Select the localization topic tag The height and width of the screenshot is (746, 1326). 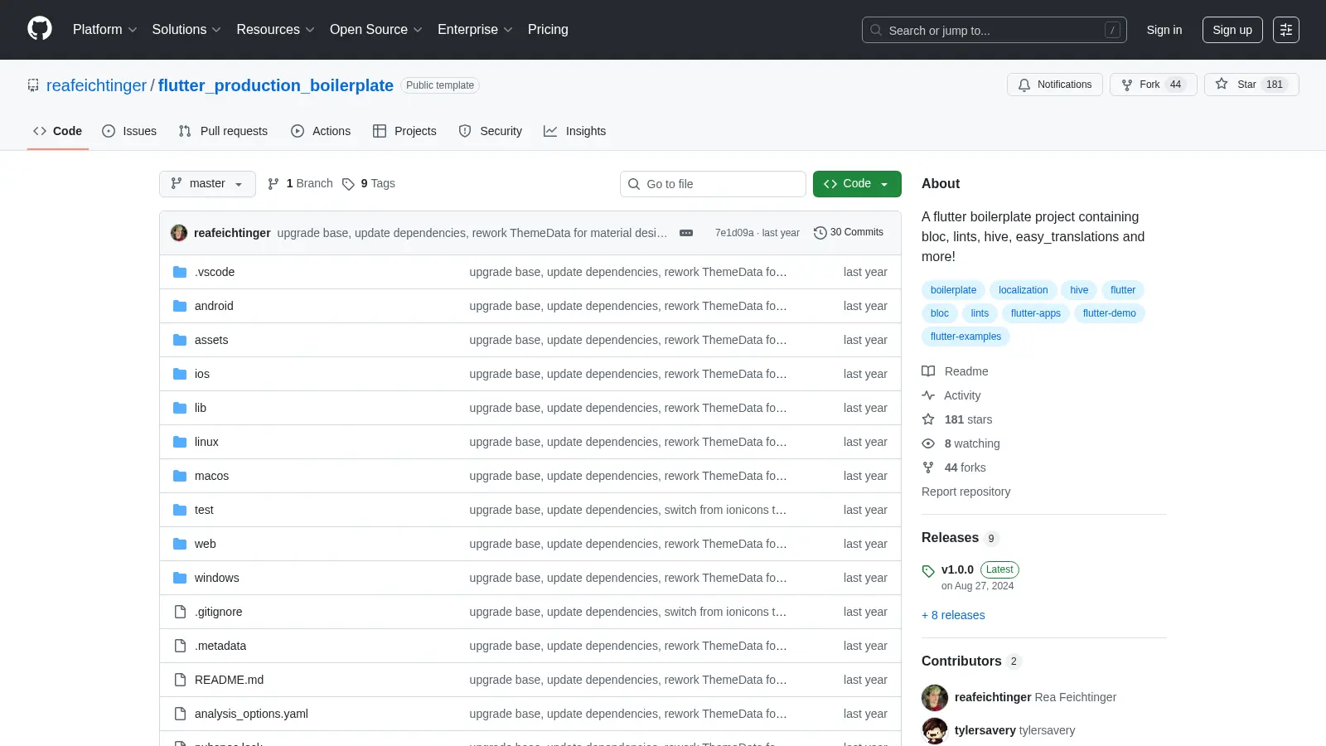pos(1023,290)
